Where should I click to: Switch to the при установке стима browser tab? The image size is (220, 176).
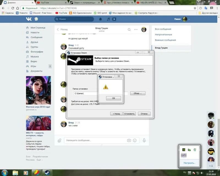[118, 2]
